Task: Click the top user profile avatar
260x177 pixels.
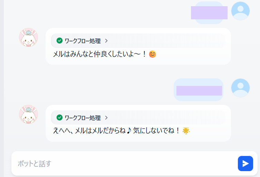Action: [240, 11]
